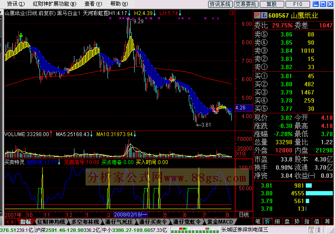Switch to the 红财神均线 tab
Viewport: 335px width, 234px height.
pyautogui.click(x=51, y=222)
